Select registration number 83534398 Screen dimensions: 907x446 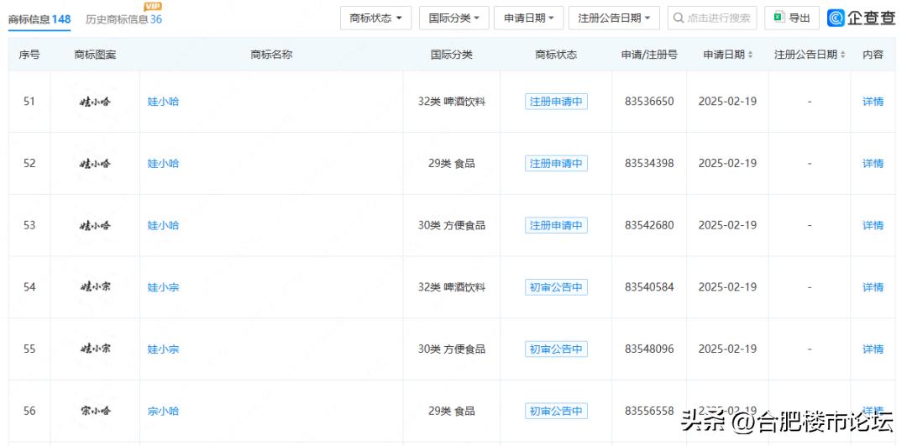coord(649,164)
